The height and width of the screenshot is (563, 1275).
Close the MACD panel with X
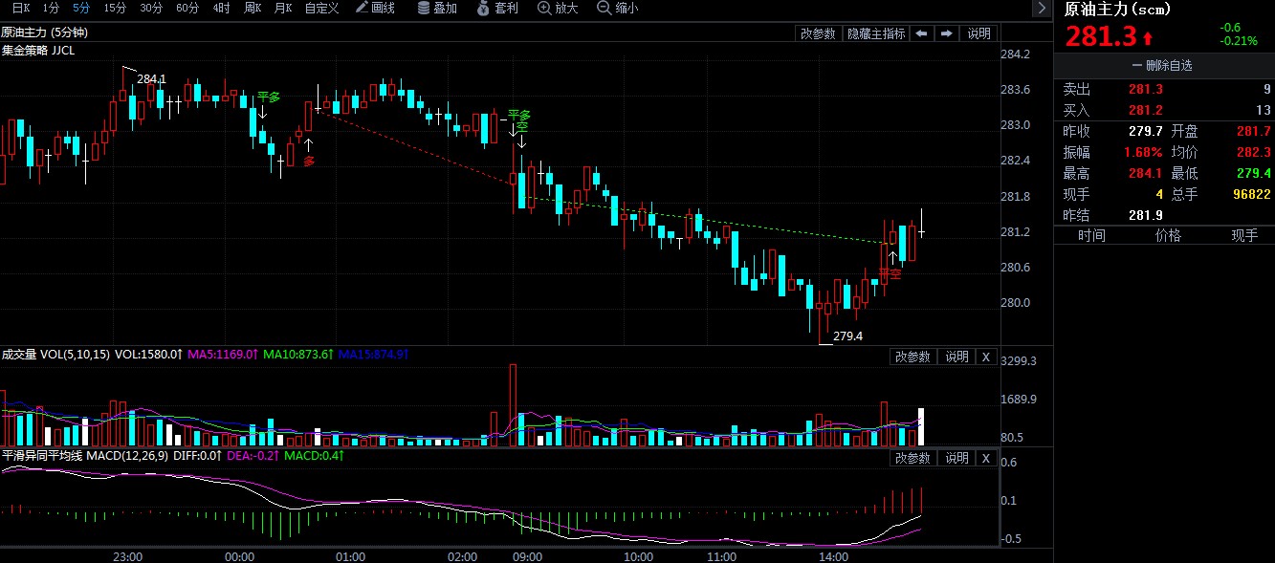pyautogui.click(x=986, y=458)
